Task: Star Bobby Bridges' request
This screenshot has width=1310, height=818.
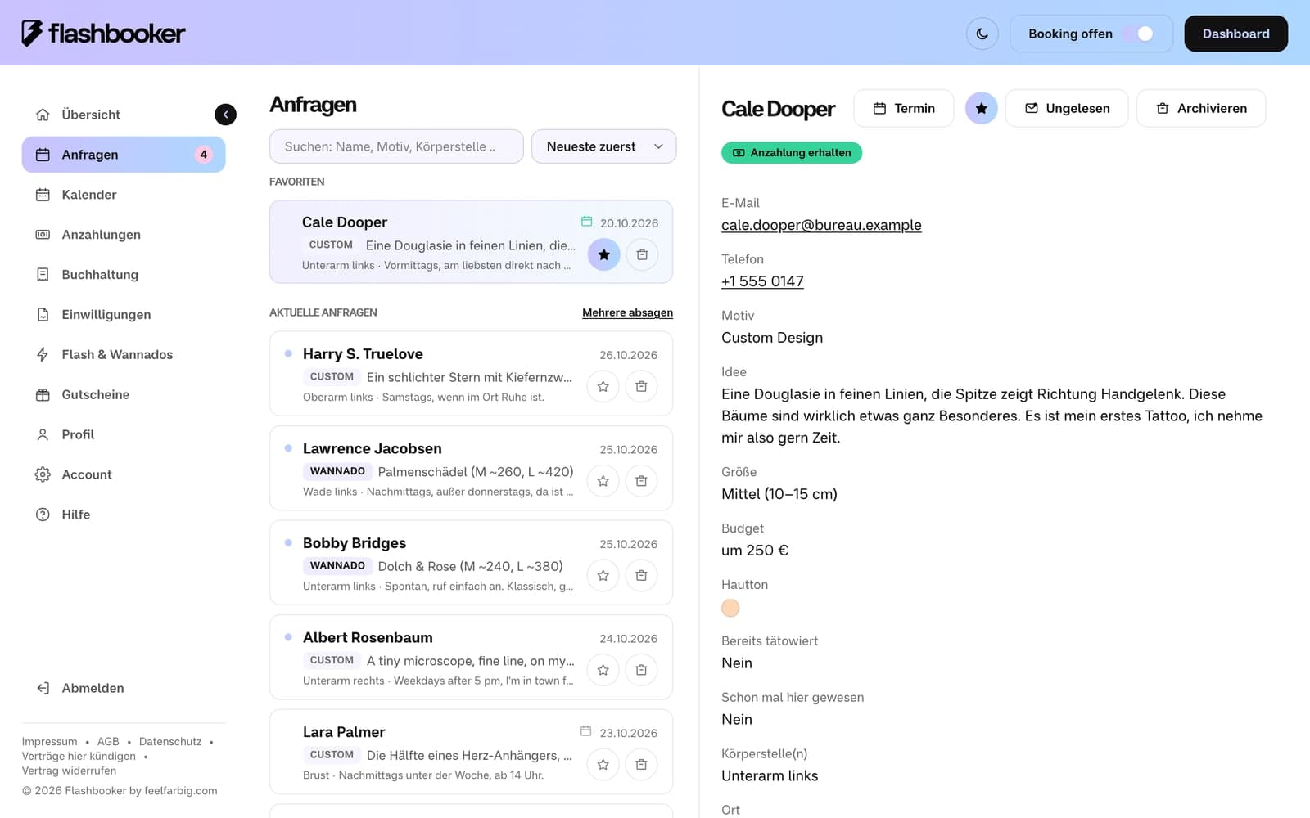Action: 603,575
